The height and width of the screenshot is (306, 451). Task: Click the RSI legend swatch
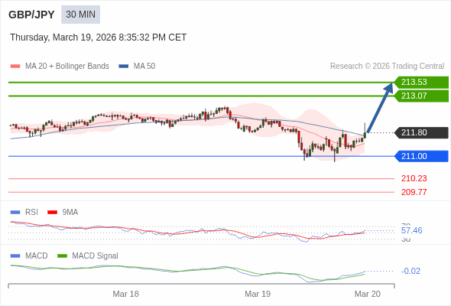tap(15, 213)
